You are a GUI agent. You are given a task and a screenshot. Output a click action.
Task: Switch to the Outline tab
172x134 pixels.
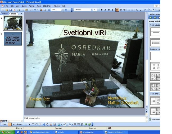[x=5, y=14]
